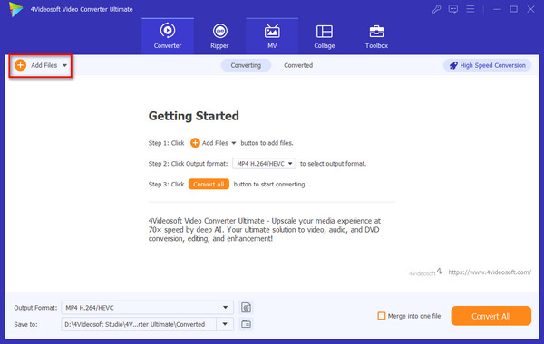The height and width of the screenshot is (344, 544).
Task: Close the 4Videosoft window
Action: coord(530,9)
